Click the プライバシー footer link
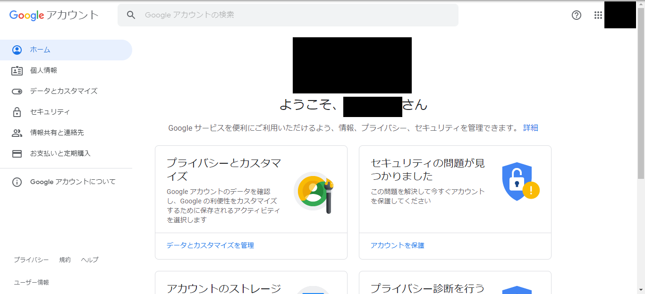This screenshot has width=645, height=294. [x=31, y=260]
